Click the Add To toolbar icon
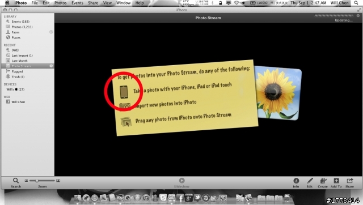This screenshot has height=205, width=363. [336, 181]
